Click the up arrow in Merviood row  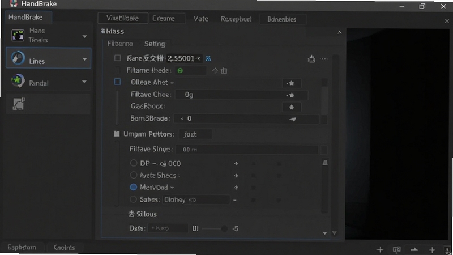[236, 188]
